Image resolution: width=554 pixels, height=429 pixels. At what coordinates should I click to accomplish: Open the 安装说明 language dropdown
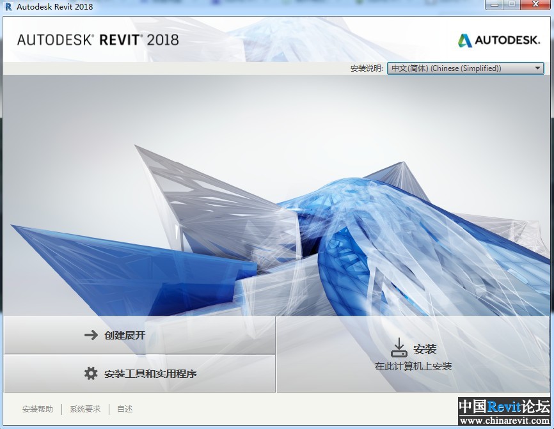coord(466,68)
